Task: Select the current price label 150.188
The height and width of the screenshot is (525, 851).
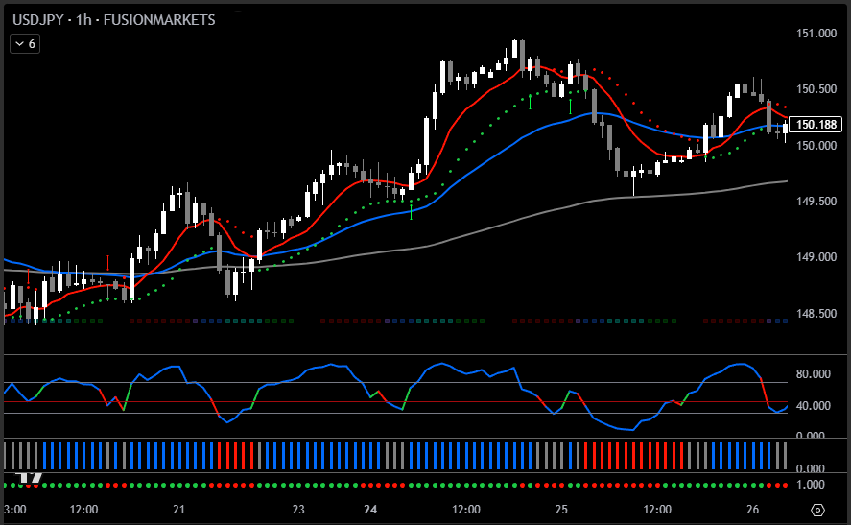Action: point(818,125)
